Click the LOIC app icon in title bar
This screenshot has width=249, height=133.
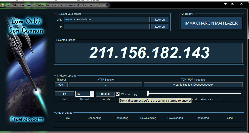(2, 5)
